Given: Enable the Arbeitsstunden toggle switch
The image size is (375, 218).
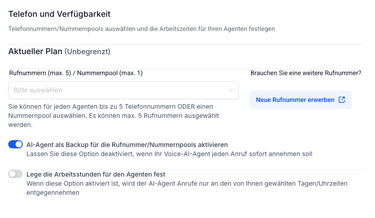Looking at the screenshot, I should point(15,174).
